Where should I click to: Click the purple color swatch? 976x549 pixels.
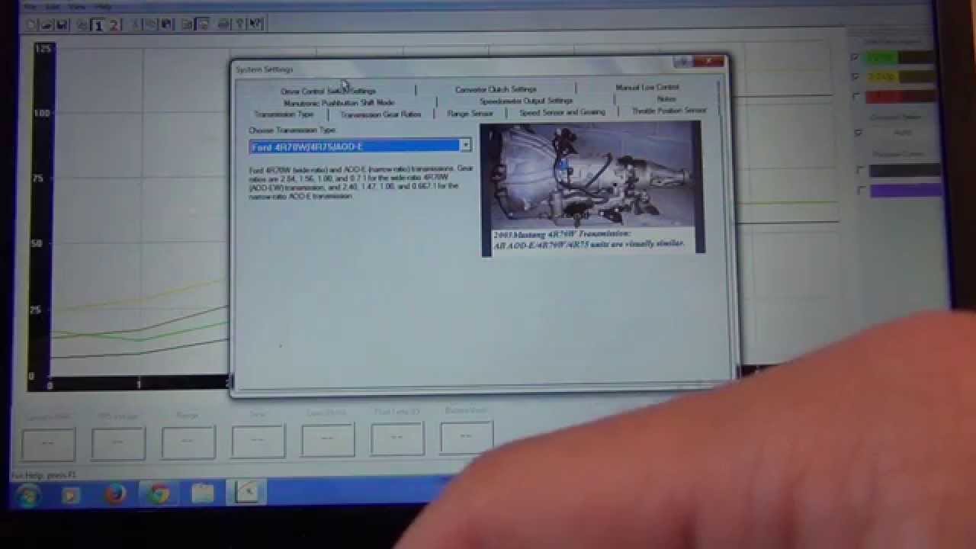pyautogui.click(x=907, y=190)
